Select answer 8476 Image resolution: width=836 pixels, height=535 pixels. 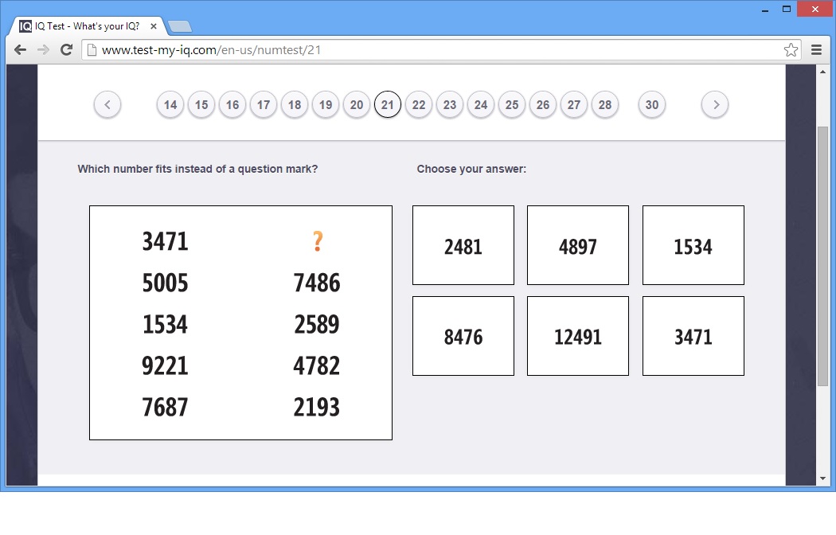tap(463, 336)
